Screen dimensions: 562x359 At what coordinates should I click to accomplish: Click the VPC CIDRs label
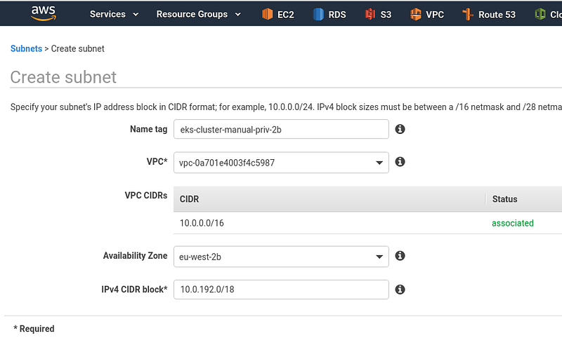pos(146,196)
